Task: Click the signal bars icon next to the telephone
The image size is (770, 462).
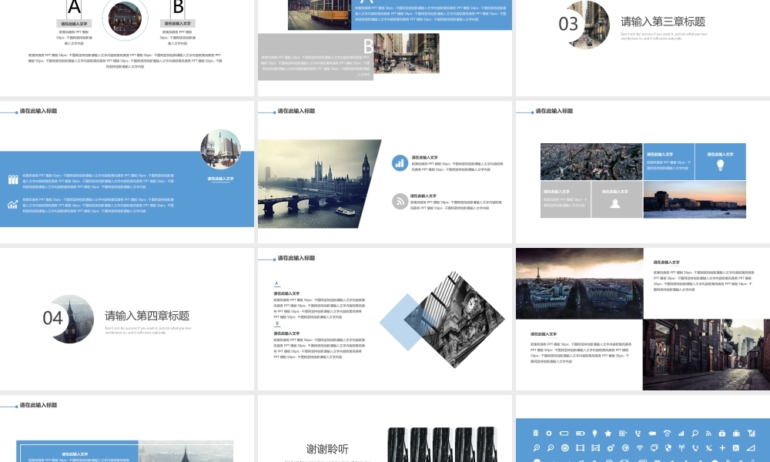Action: (681, 433)
